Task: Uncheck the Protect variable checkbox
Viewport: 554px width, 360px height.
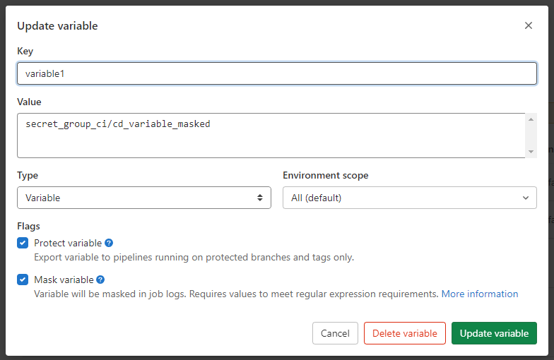Action: [x=23, y=243]
